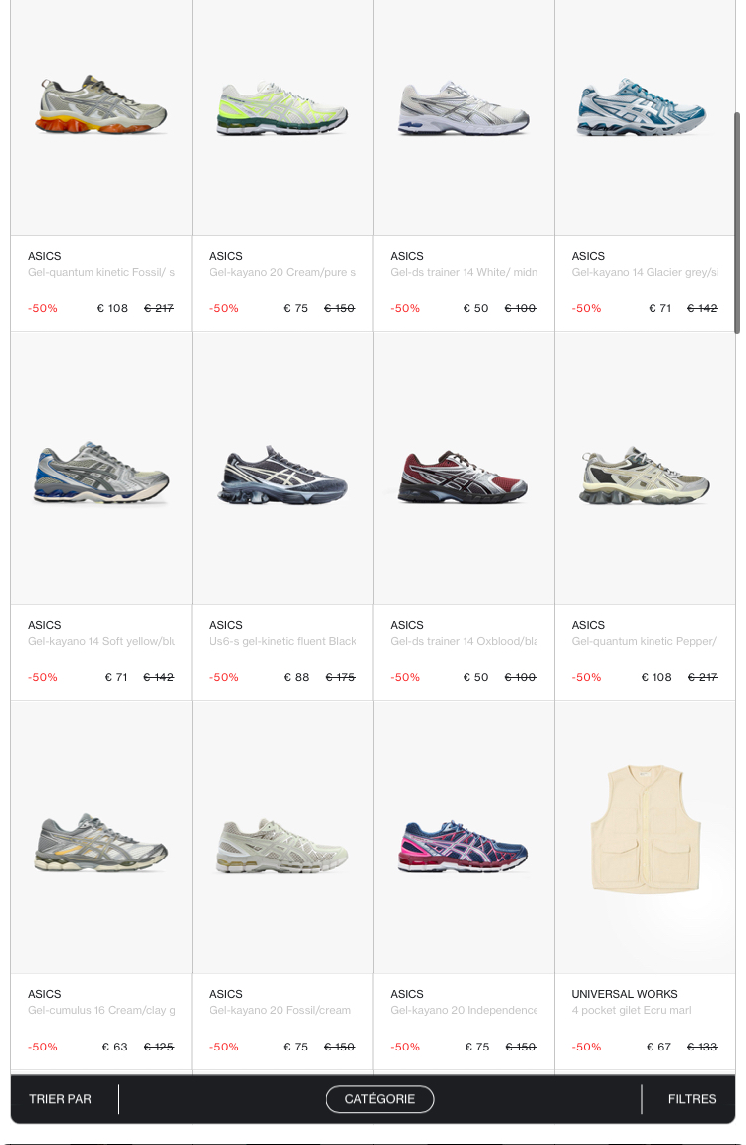Click the '4 pocket gilet Ecru marl' title

click(x=632, y=1010)
